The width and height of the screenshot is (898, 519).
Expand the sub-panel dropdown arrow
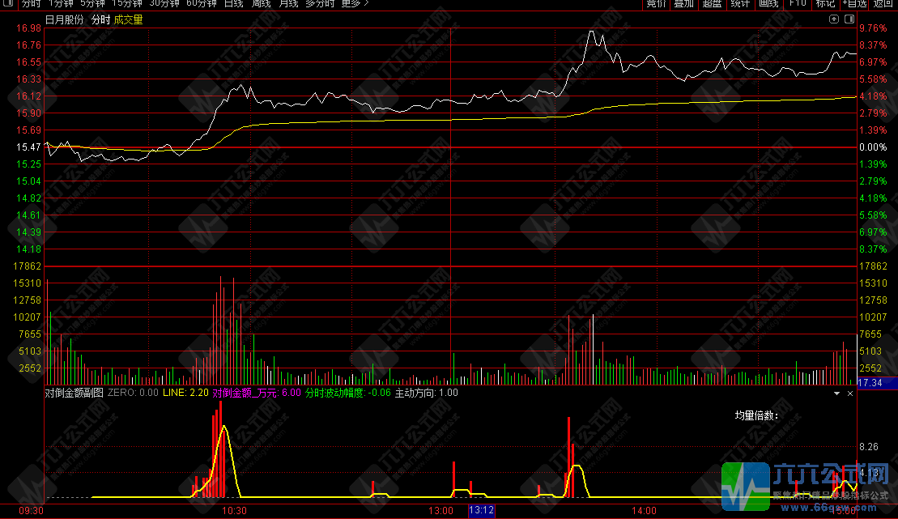tap(837, 393)
